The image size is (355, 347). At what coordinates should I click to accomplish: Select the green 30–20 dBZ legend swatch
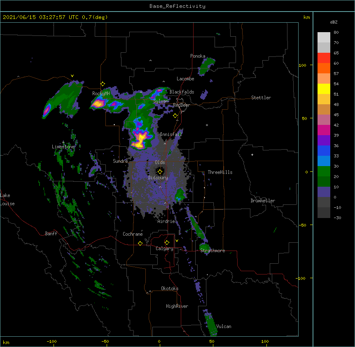click(324, 171)
